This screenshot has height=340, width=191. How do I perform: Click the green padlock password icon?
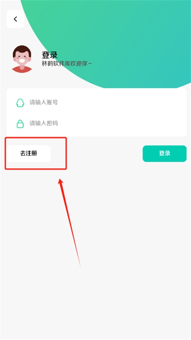20,124
